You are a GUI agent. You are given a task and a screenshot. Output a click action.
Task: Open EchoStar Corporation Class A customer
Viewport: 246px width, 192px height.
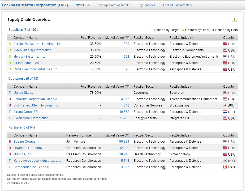click(35, 99)
